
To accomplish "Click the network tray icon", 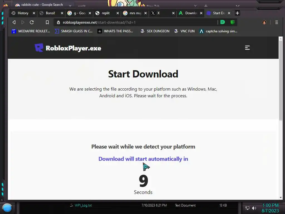I will pos(247,208).
